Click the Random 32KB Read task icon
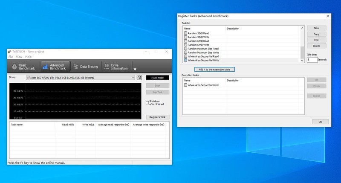The height and width of the screenshot is (183, 341). tap(185, 33)
